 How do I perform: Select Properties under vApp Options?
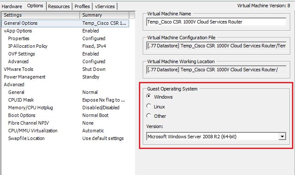[65, 38]
